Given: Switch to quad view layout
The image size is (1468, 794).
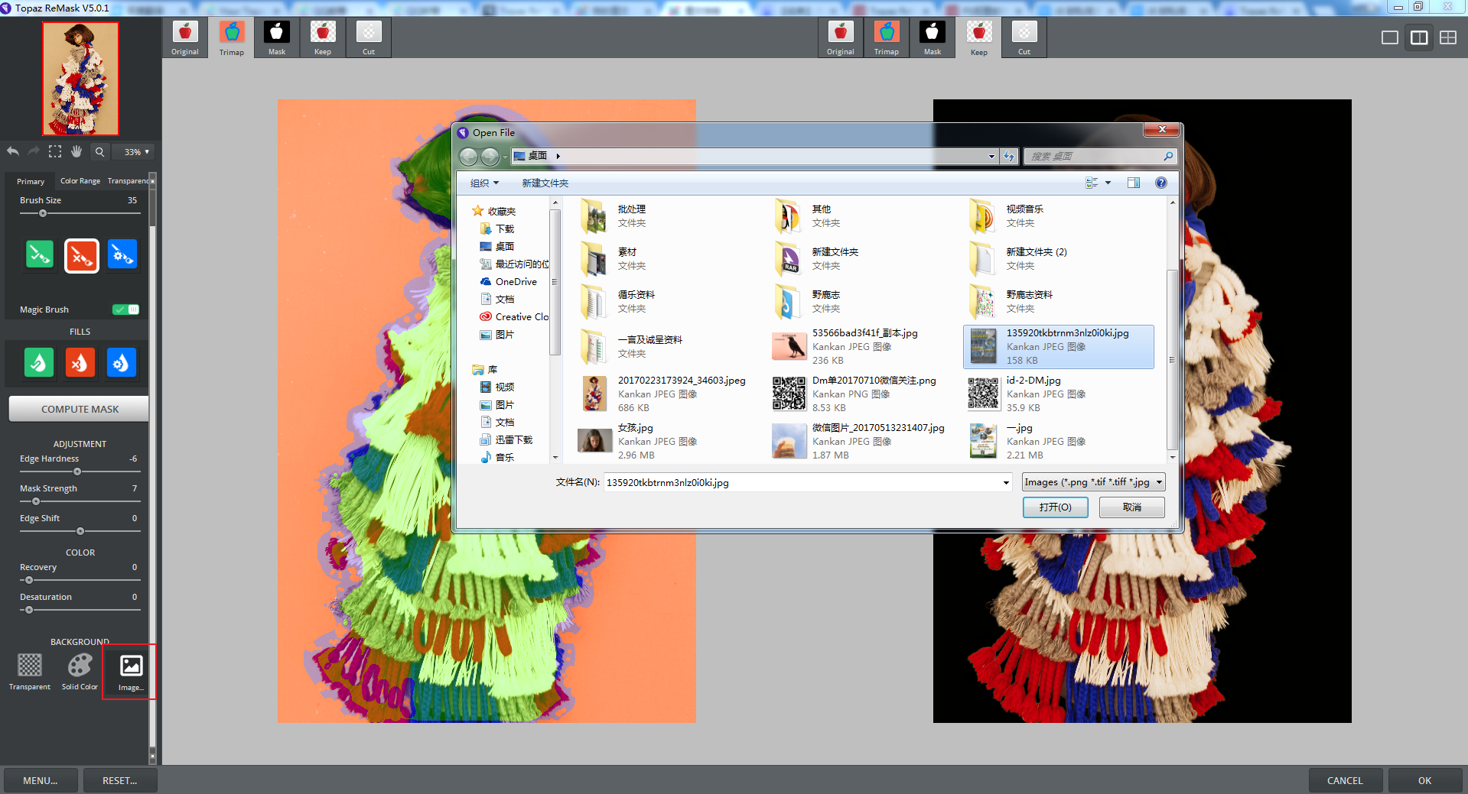Looking at the screenshot, I should (x=1448, y=37).
